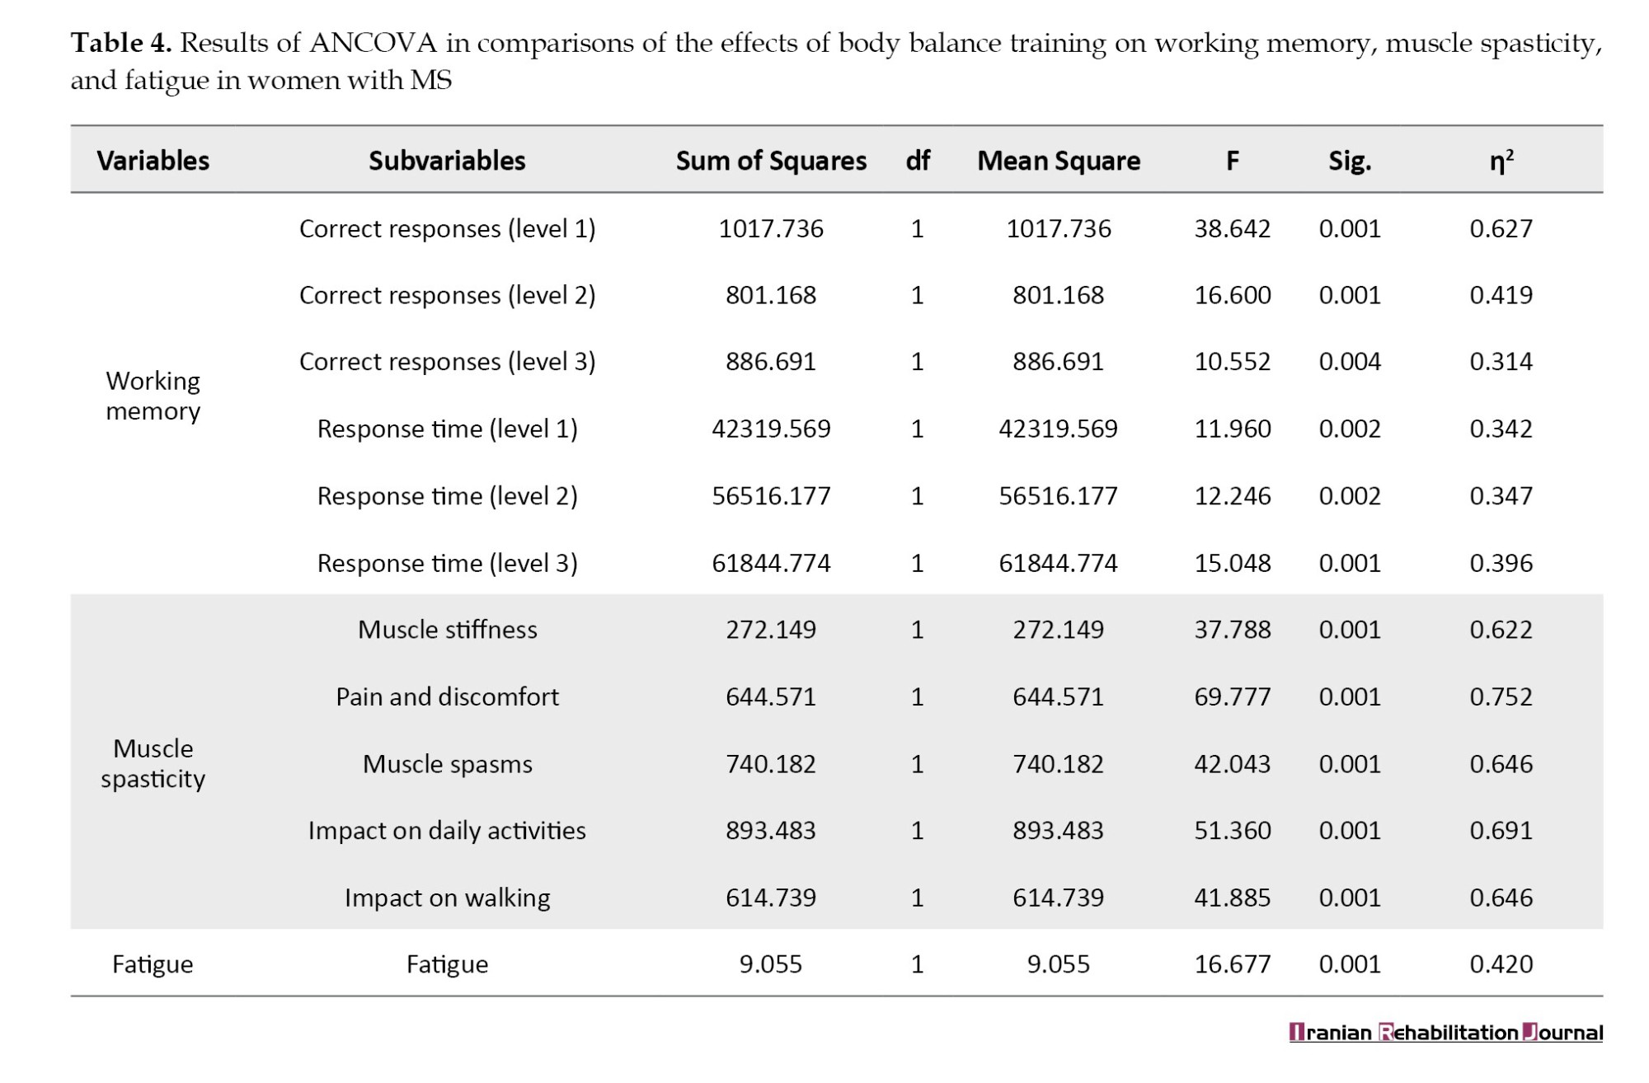Screen dimensions: 1649x1083
Task: Click the Sum of Squares header
Action: coord(771,161)
